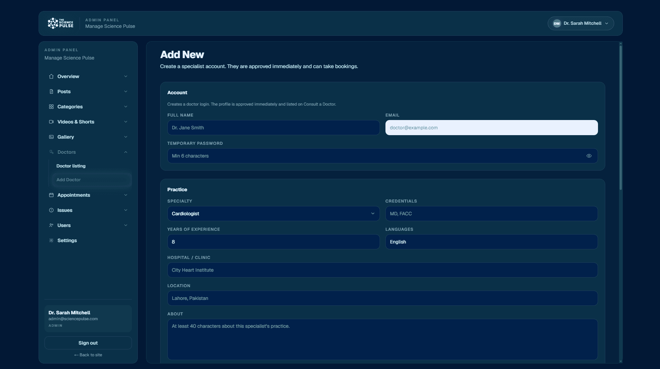Click the Science Pulse logo

coord(60,23)
